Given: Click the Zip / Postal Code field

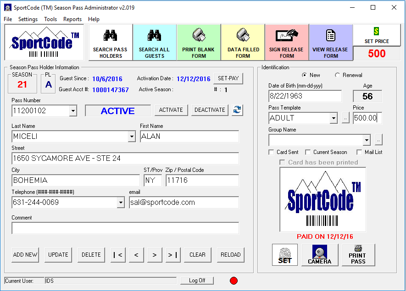Looking at the screenshot, I should click(202, 180).
